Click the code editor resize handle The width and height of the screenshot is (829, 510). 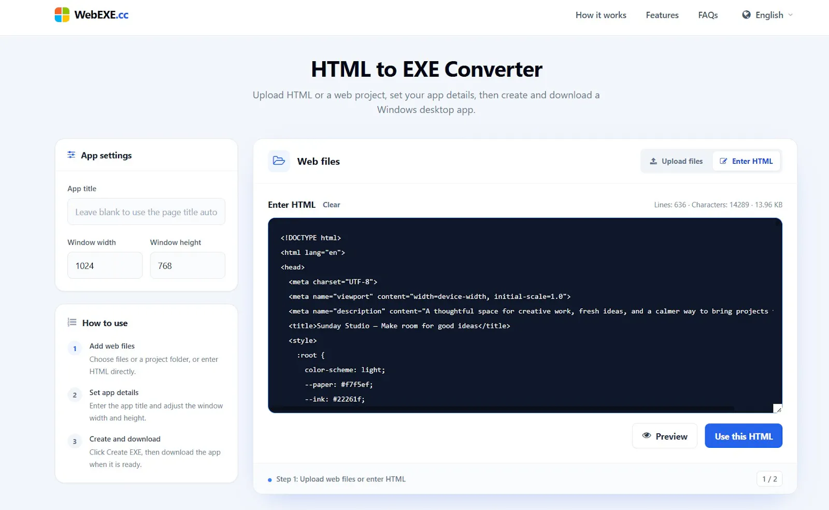[778, 408]
